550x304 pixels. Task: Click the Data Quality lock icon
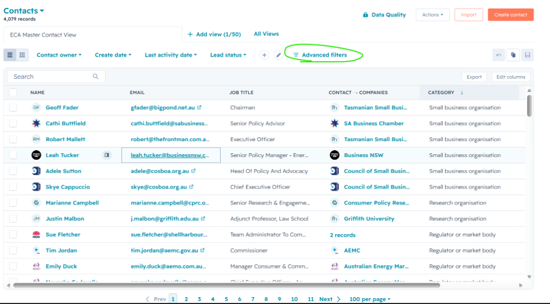tap(366, 15)
